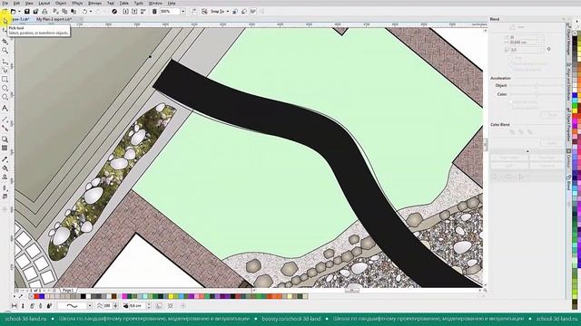Open the Object Properties docker tab
Screen dimensions: 581x326
pos(568,124)
